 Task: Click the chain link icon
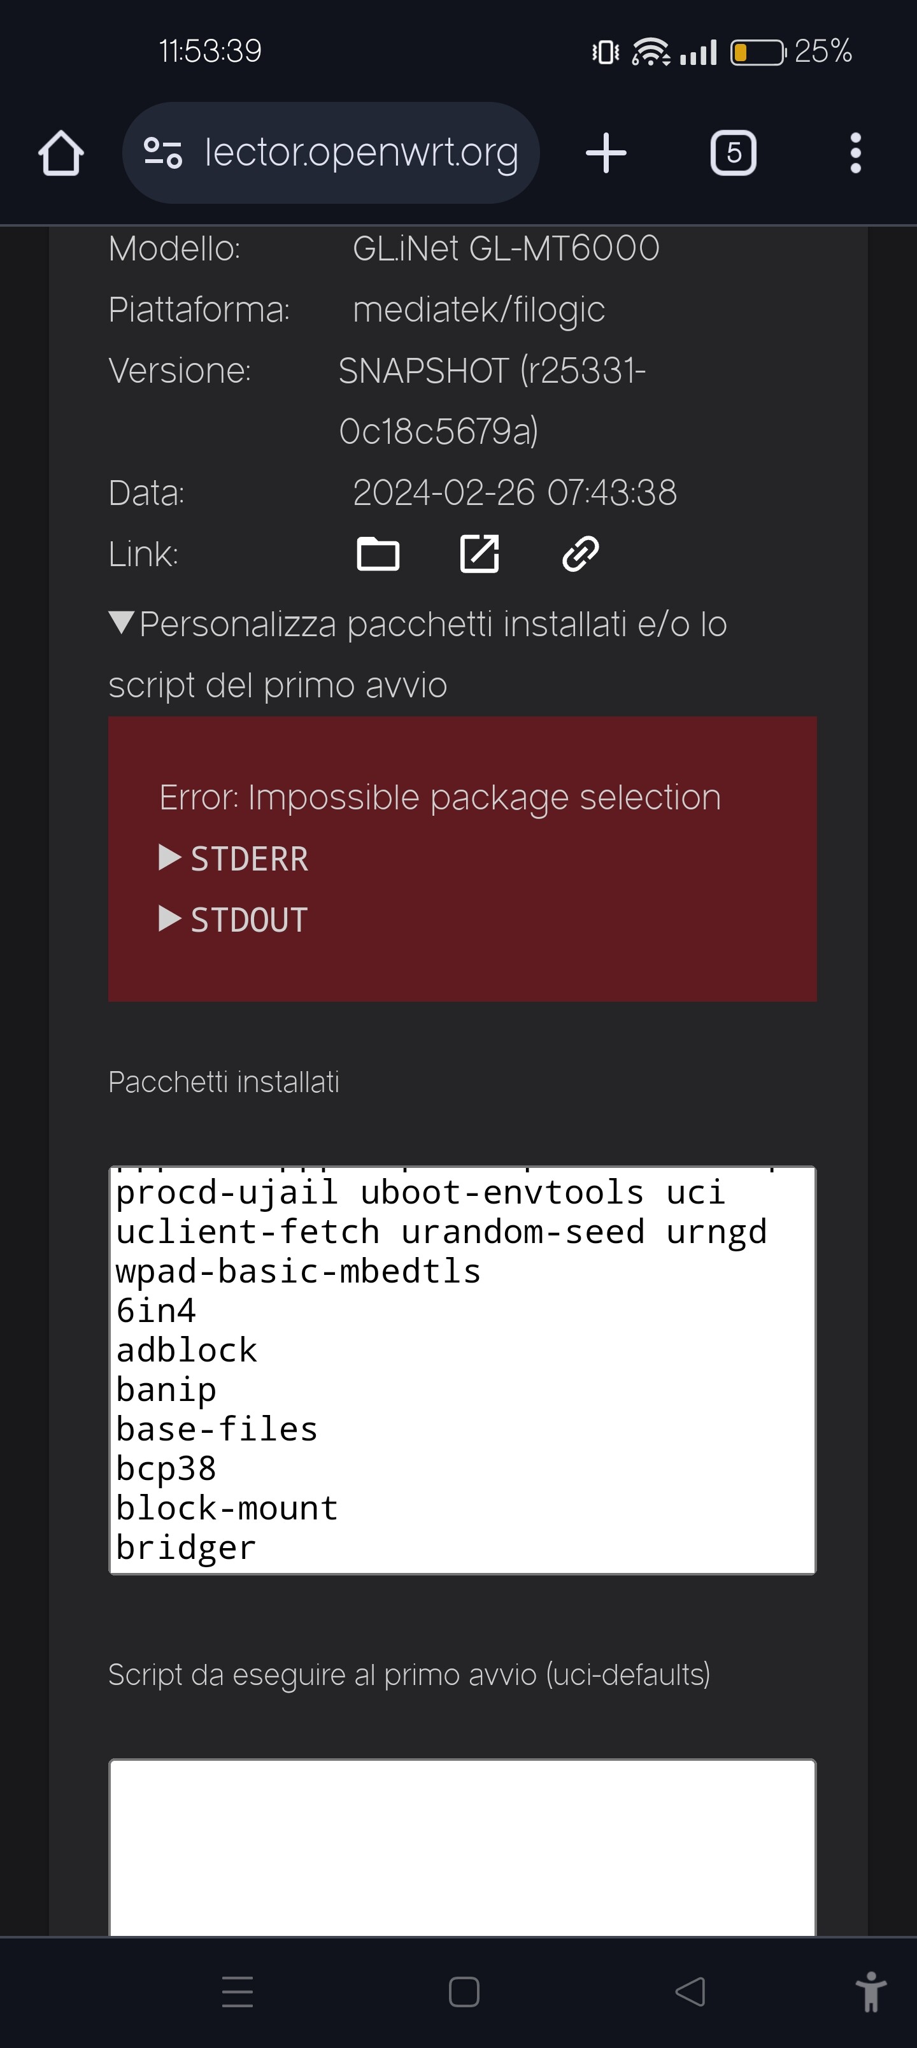pos(581,554)
